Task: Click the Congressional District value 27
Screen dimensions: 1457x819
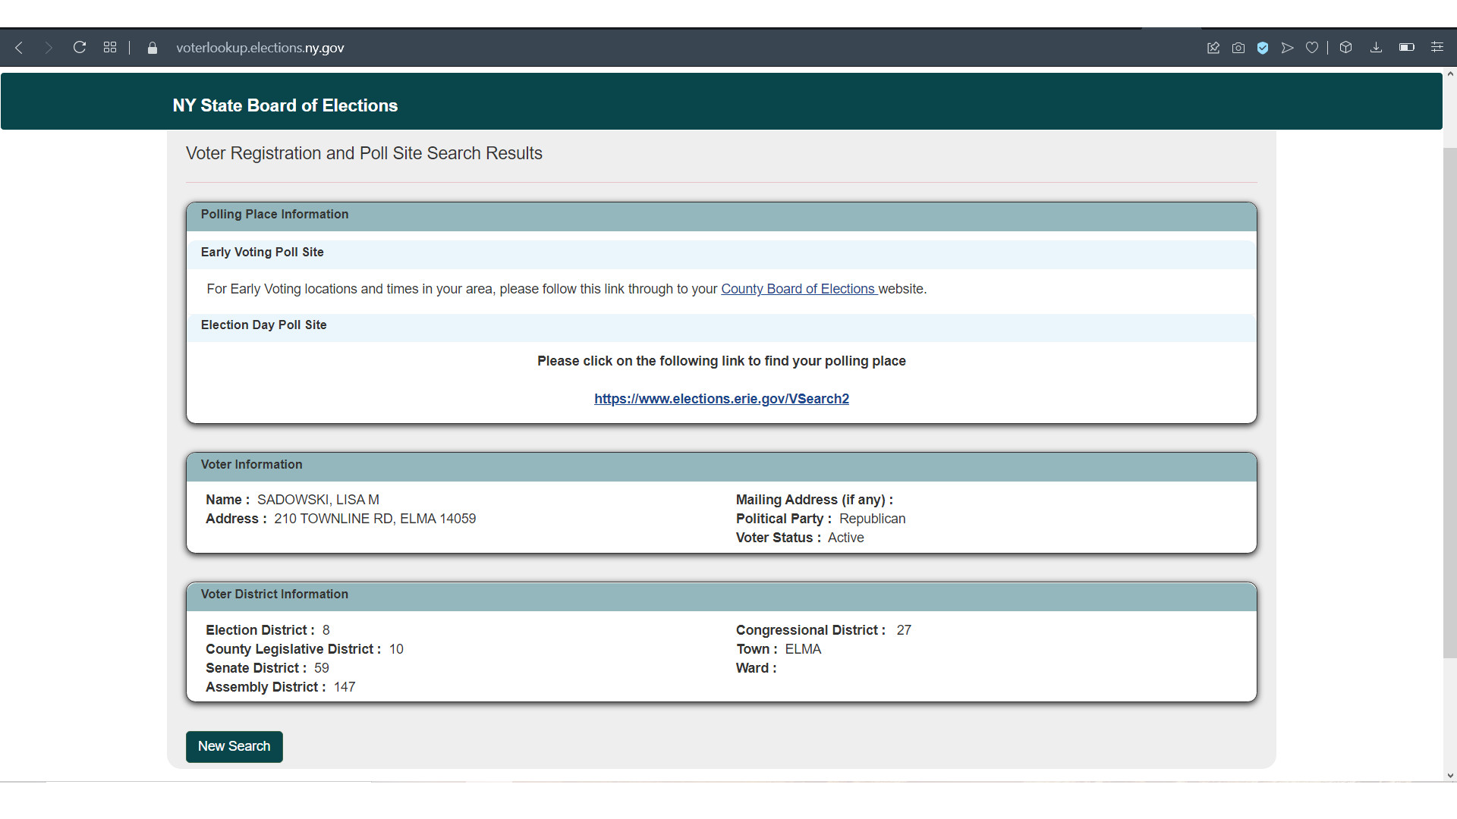Action: 904,630
